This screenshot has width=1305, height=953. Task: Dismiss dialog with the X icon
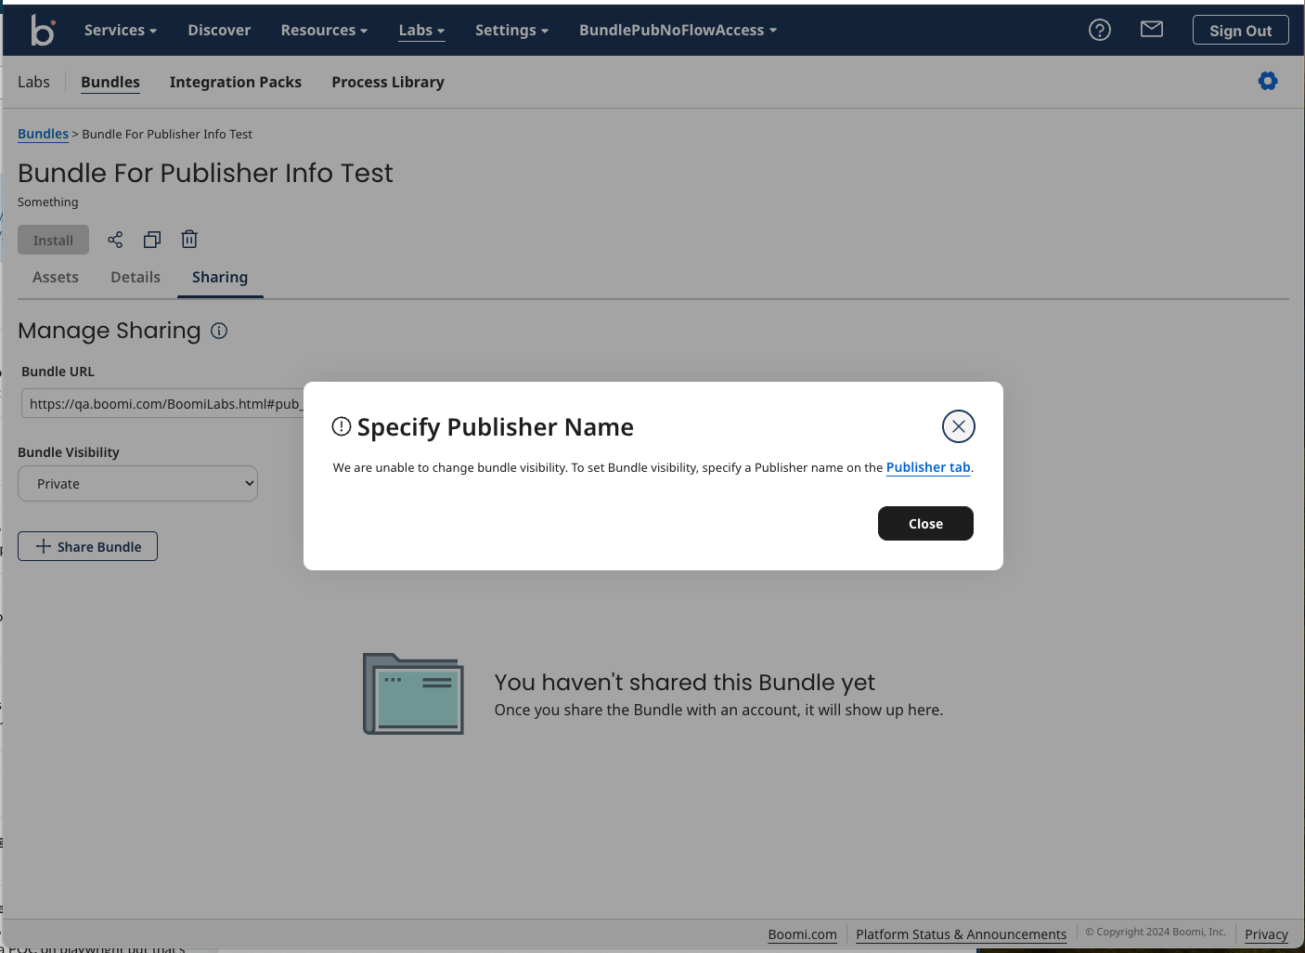coord(958,426)
